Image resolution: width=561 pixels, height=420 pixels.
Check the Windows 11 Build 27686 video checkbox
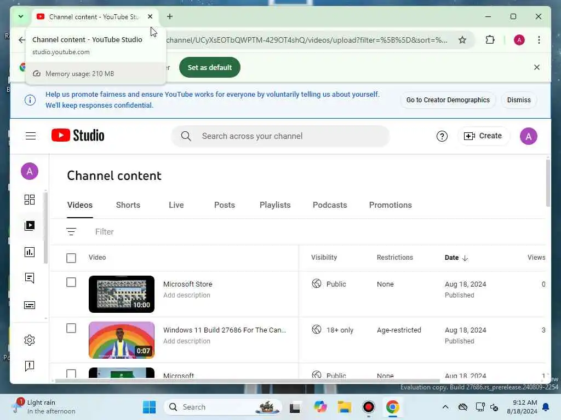[71, 328]
